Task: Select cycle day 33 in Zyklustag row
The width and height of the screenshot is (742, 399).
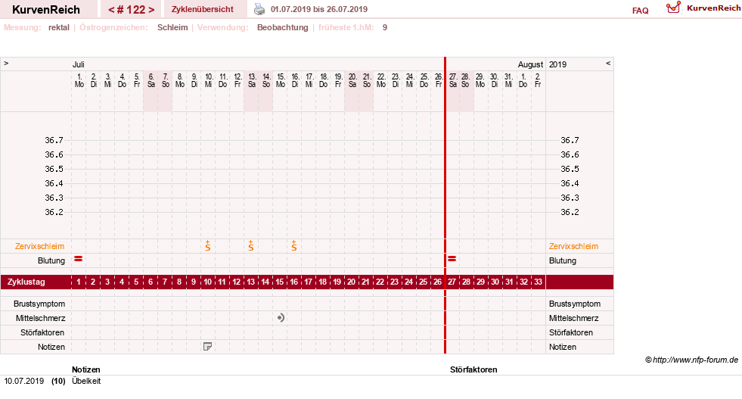Action: [x=538, y=282]
